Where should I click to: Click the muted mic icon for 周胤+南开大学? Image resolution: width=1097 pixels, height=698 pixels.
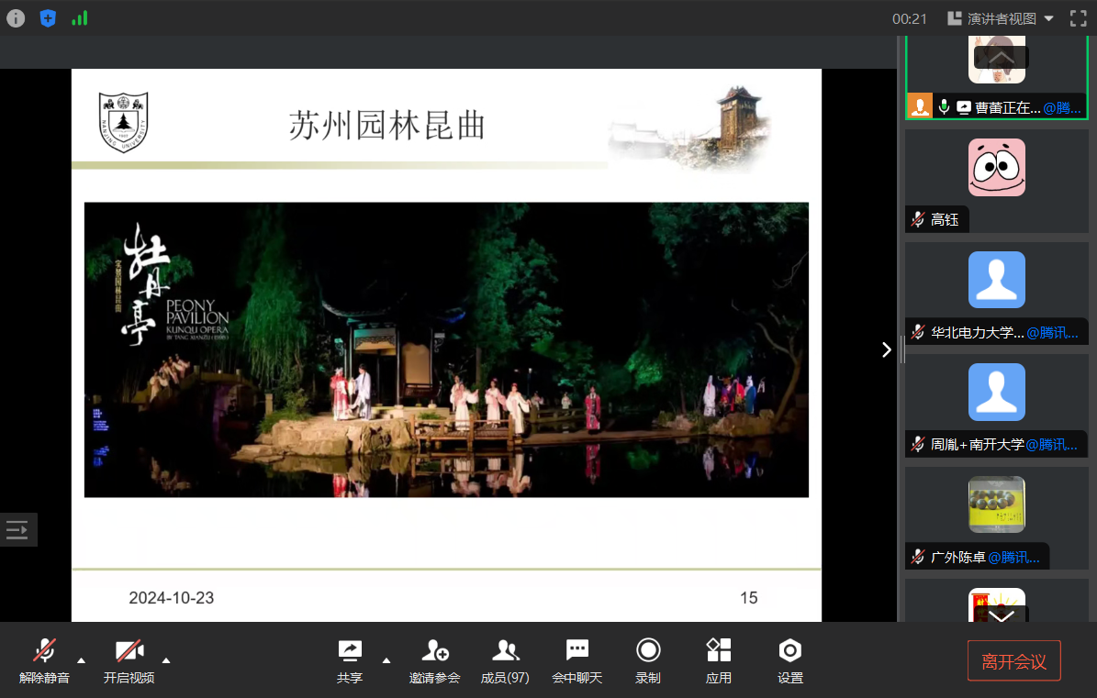tap(918, 444)
